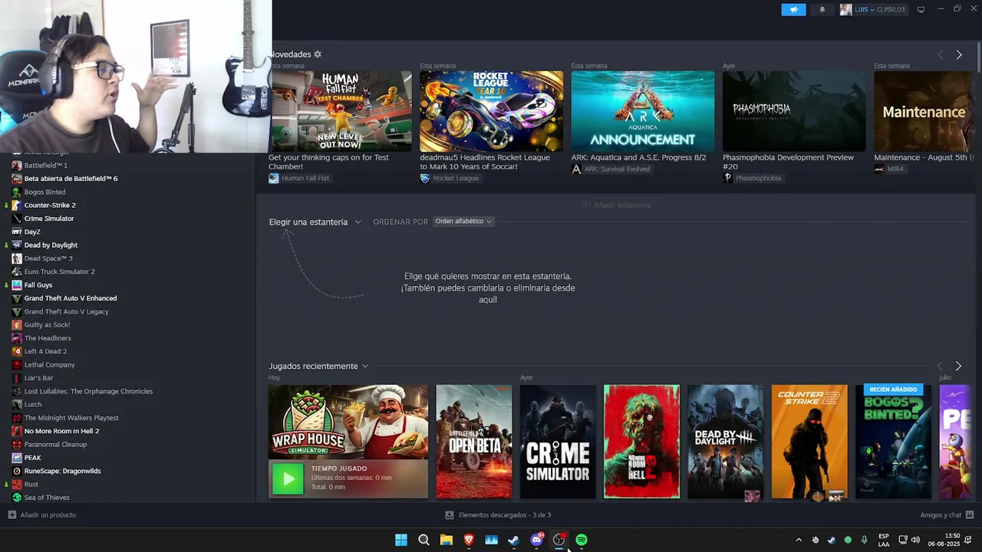Switch to Big Picture mode monitor icon
The width and height of the screenshot is (982, 552).
point(921,10)
